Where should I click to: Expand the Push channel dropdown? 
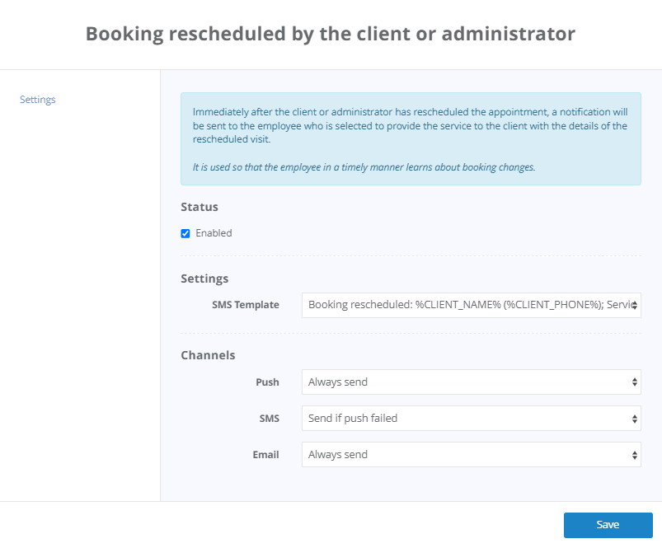coord(472,382)
